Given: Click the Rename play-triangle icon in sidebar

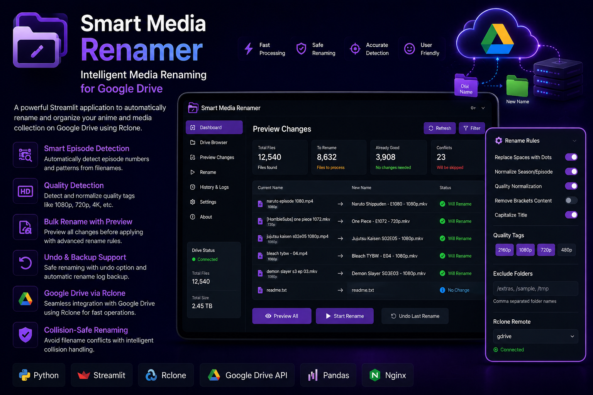Looking at the screenshot, I should pyautogui.click(x=193, y=172).
